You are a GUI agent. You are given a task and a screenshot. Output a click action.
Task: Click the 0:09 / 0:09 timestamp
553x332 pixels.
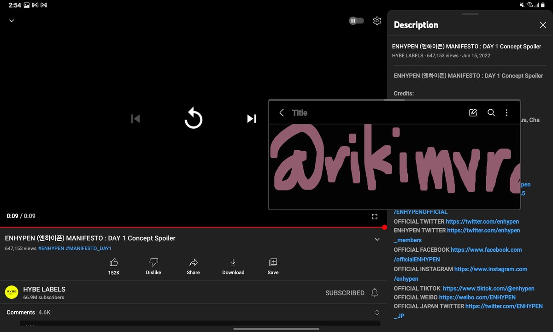[21, 216]
